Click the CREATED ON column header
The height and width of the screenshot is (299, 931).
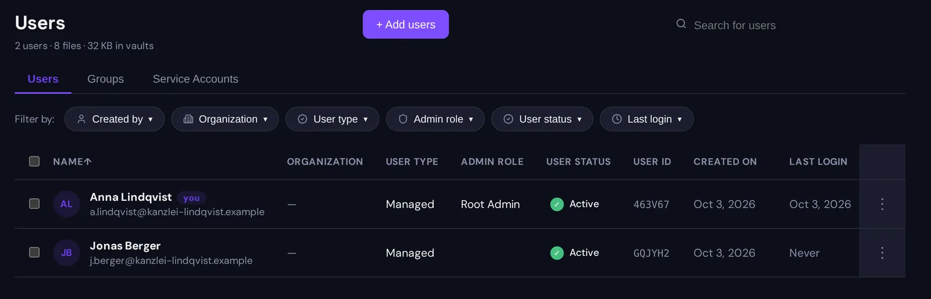(x=725, y=162)
